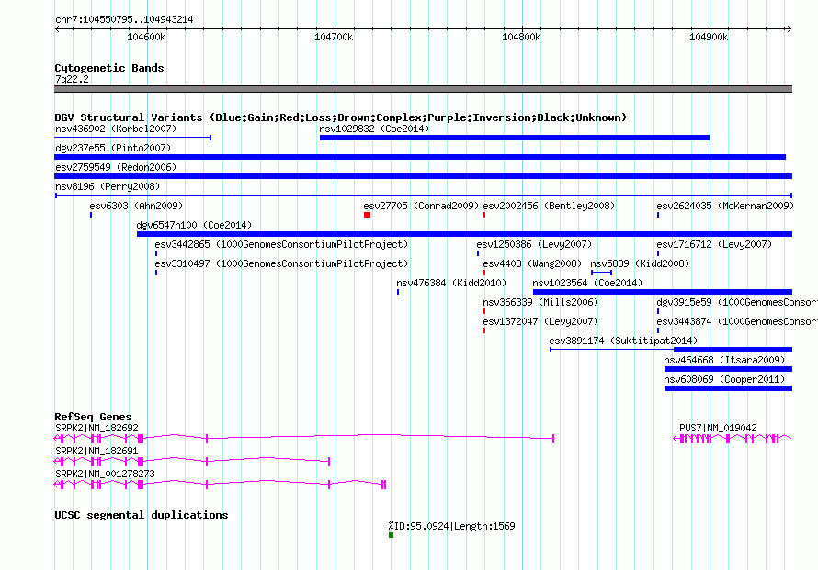Click the 104800k ruler label
Viewport: 818px width, 570px height.
[x=521, y=37]
